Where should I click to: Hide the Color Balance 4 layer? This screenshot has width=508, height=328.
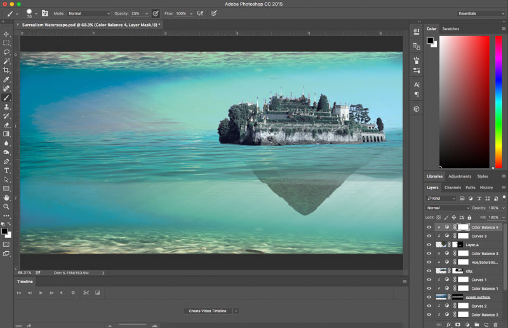click(429, 227)
